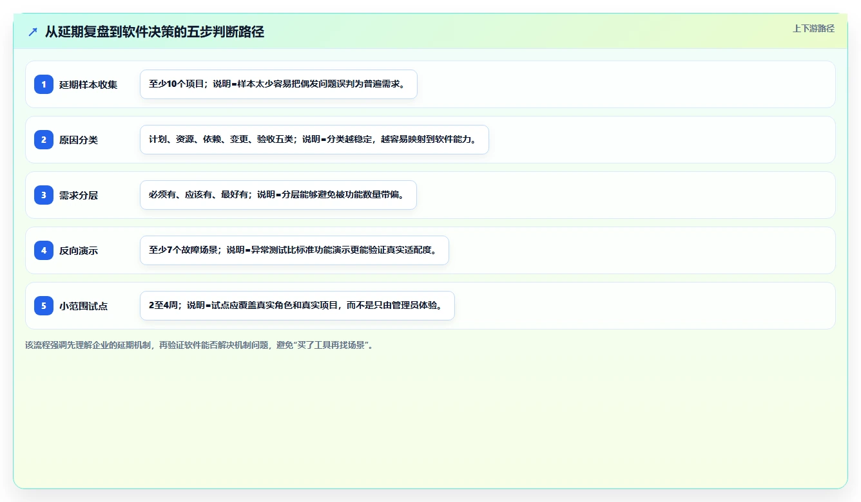The width and height of the screenshot is (861, 502).
Task: Click the title 从延期复盘到软件决策的五步判断路径
Action: (x=155, y=32)
